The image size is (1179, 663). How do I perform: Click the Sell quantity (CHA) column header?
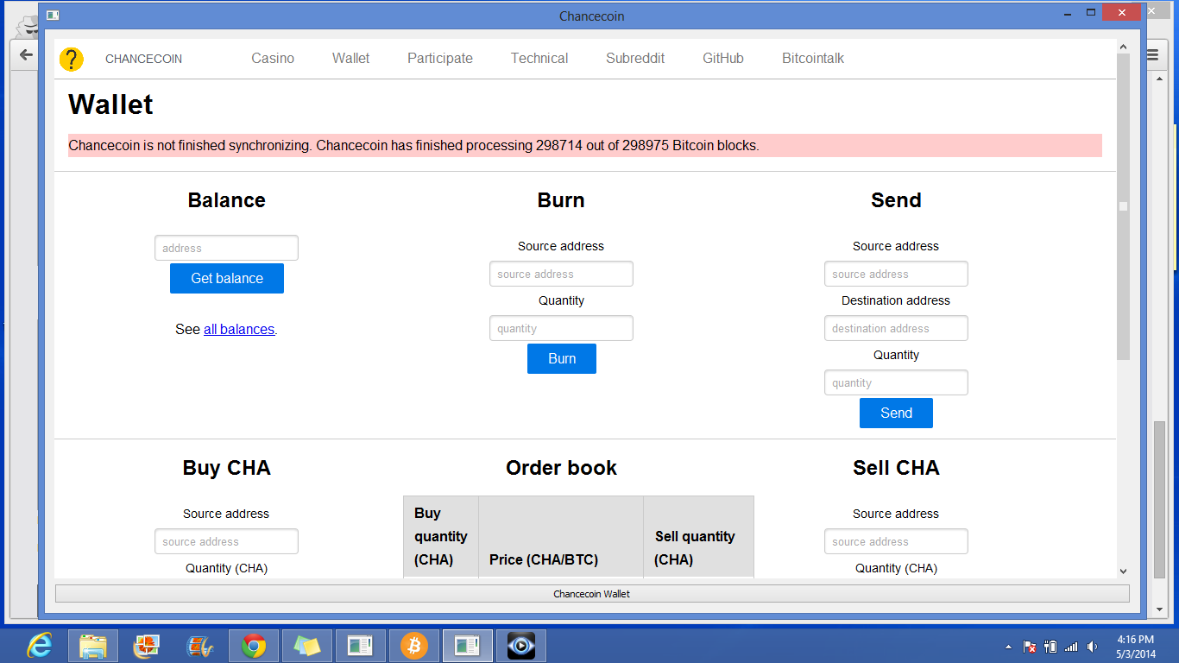point(698,536)
